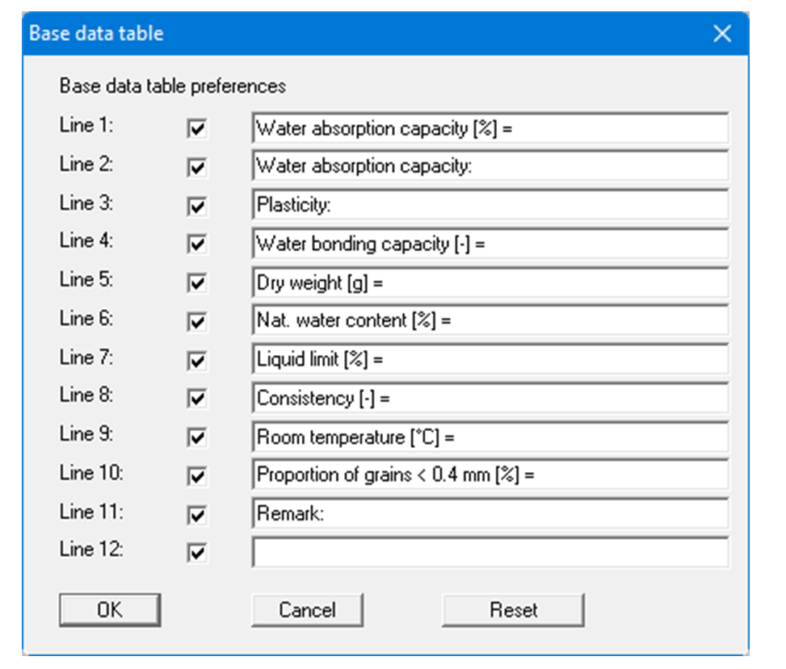Uncheck the Line 9 checkbox
The image size is (786, 669).
[197, 438]
